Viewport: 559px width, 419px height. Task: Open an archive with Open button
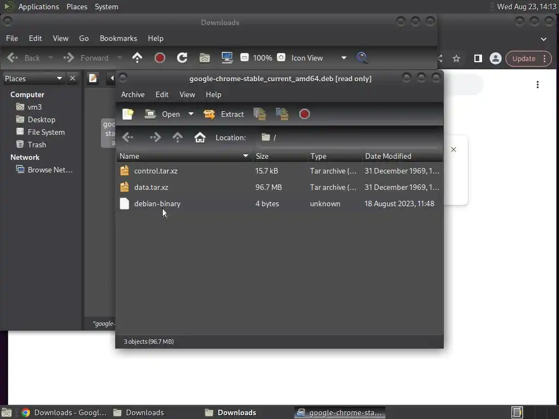[162, 114]
